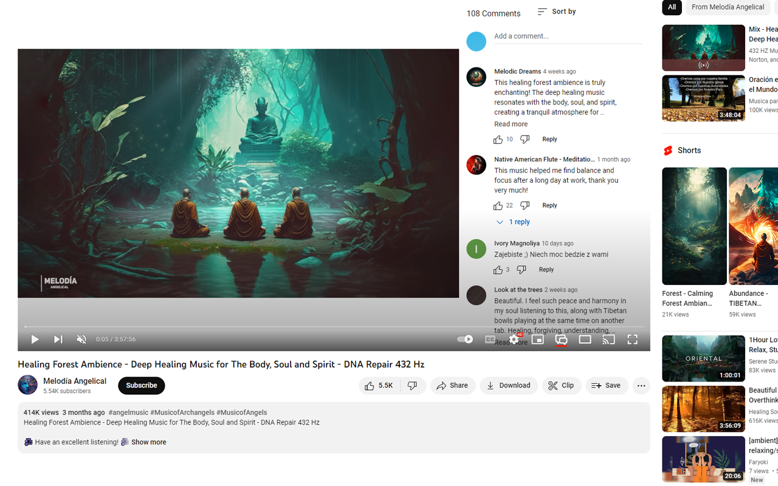The image size is (778, 486).
Task: Open the 3:48:04 video thumbnail
Action: point(703,98)
